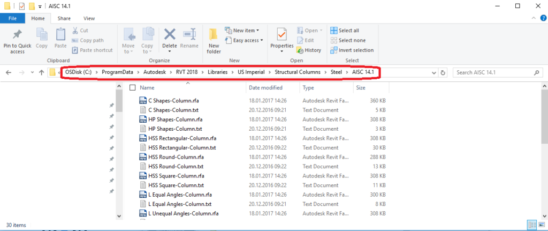The width and height of the screenshot is (548, 231).
Task: Click the Pin to Quick access icon
Action: point(17,35)
